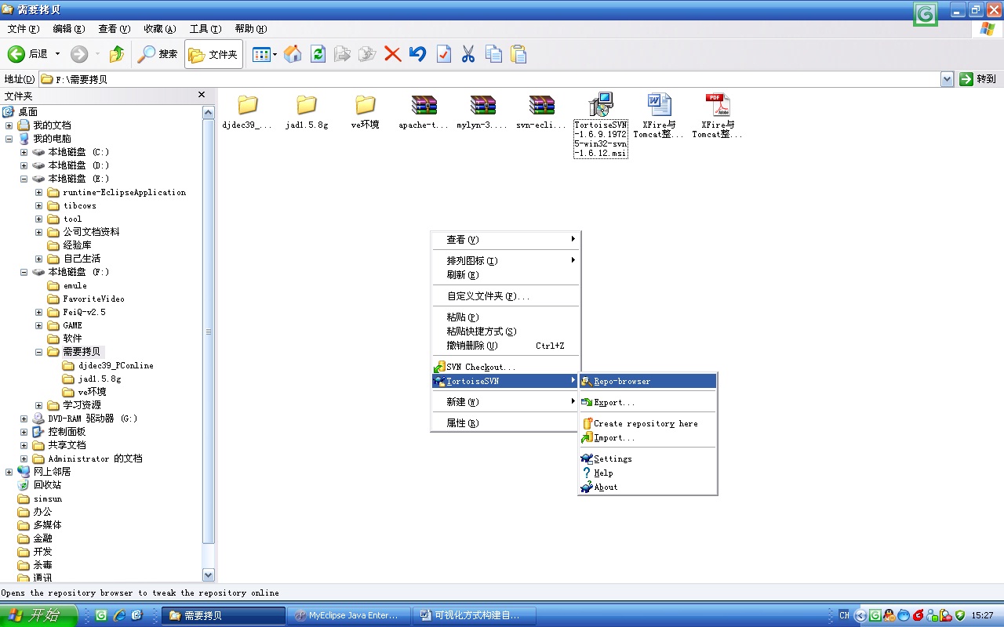
Task: Click Internet Explorer quick launch icon
Action: click(119, 615)
